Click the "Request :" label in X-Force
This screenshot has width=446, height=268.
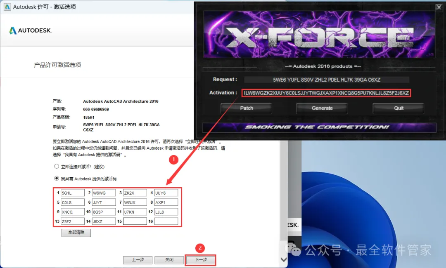pyautogui.click(x=225, y=80)
